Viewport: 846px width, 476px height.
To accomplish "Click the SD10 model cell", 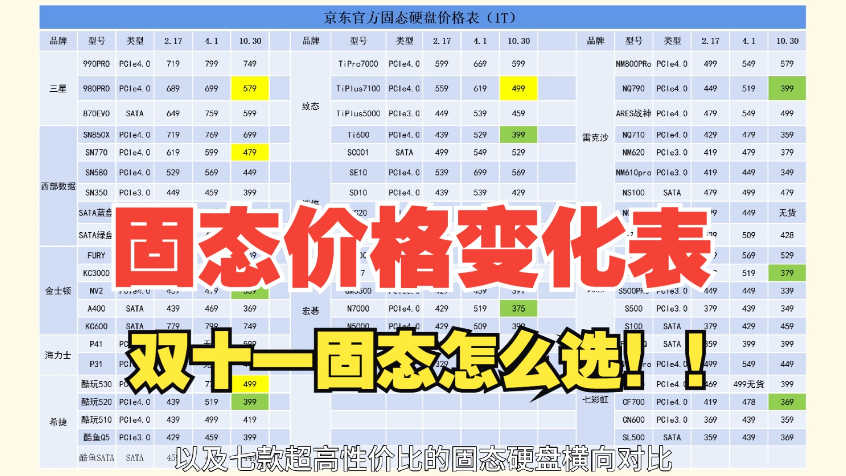I will tap(358, 193).
